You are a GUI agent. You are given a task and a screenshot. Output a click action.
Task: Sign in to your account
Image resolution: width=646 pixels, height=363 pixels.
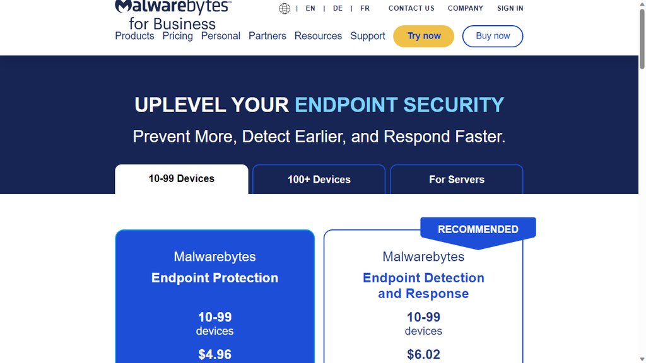click(x=510, y=8)
